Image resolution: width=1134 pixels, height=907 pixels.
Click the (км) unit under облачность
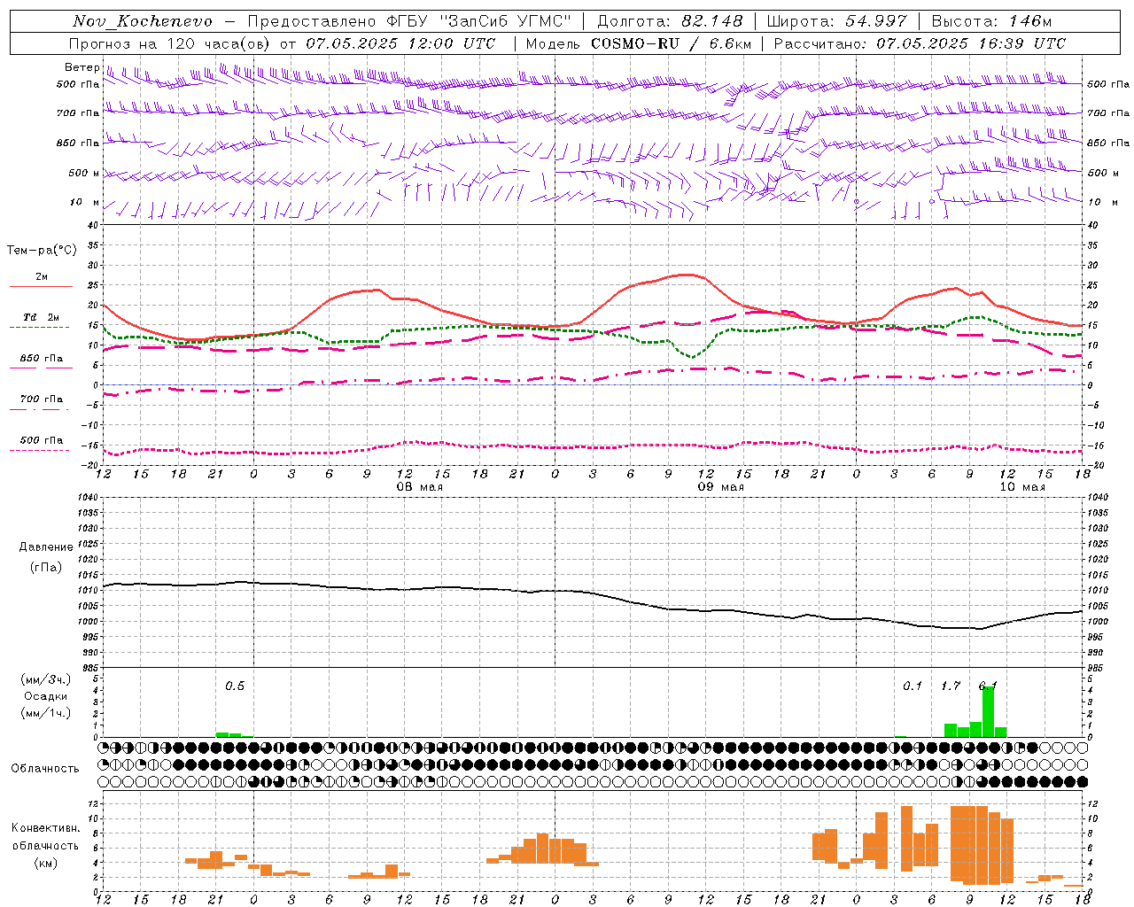click(x=45, y=863)
